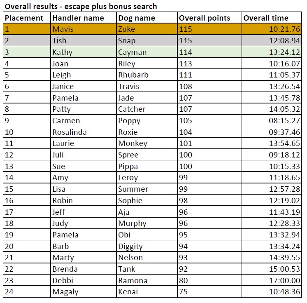This screenshot has width=307, height=303.
Task: Click the dog name cell Zuke
Action: click(x=147, y=29)
